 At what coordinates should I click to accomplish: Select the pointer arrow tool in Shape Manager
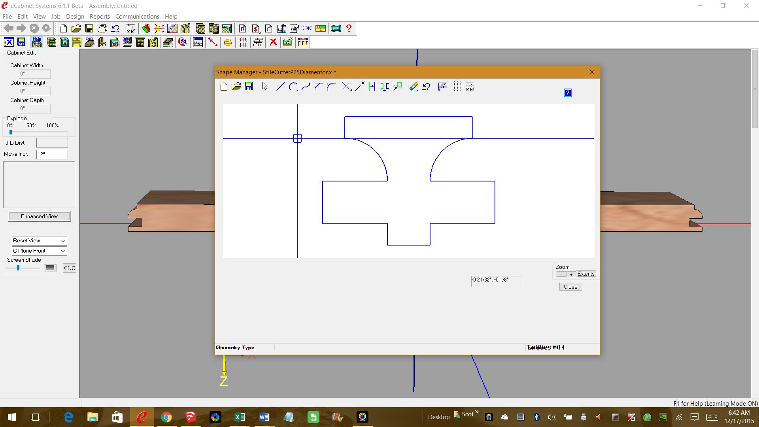(265, 87)
